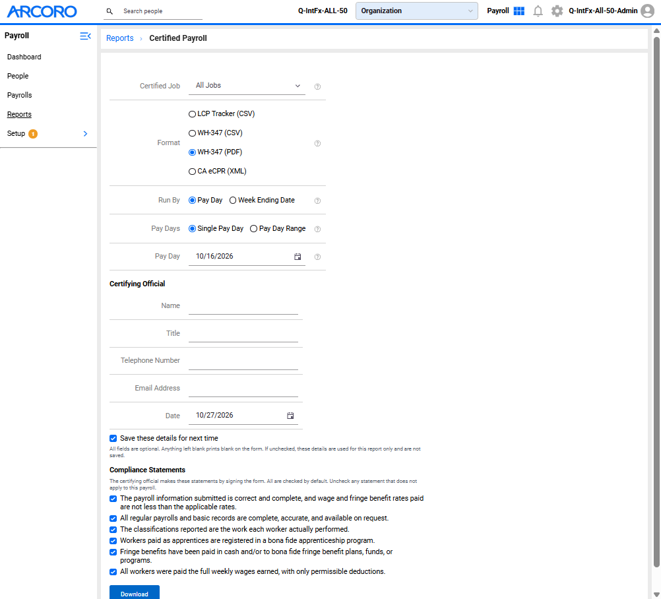Click the help icon beside Certified Job
This screenshot has height=599, width=661.
(x=317, y=86)
